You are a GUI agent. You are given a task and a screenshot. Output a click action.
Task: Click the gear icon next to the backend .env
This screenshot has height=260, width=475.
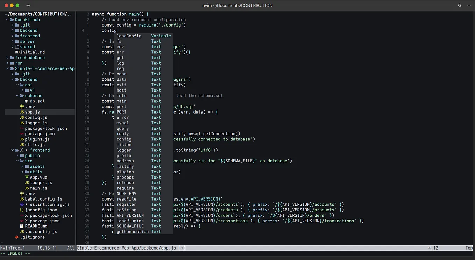point(21,107)
